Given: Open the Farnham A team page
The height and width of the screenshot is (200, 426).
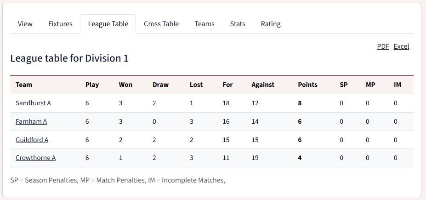Looking at the screenshot, I should pyautogui.click(x=31, y=121).
